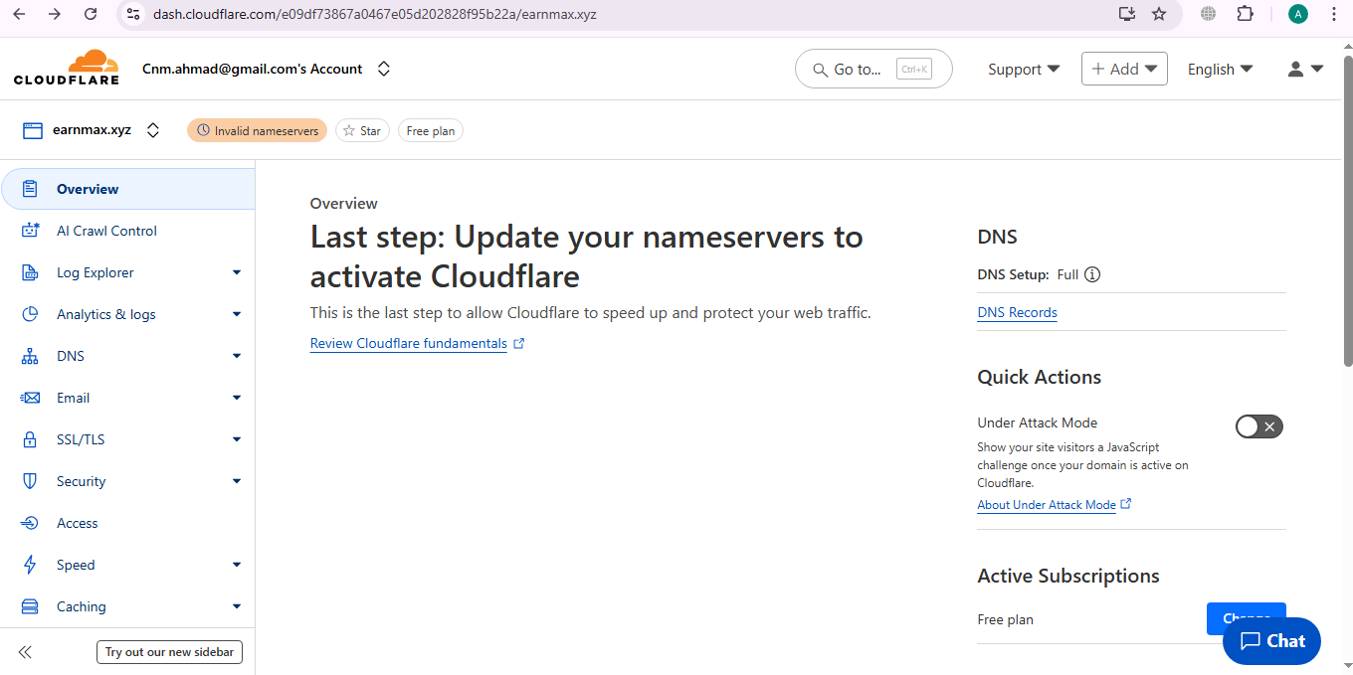The height and width of the screenshot is (675, 1353).
Task: Star the earnmax.xyz domain
Action: click(362, 130)
